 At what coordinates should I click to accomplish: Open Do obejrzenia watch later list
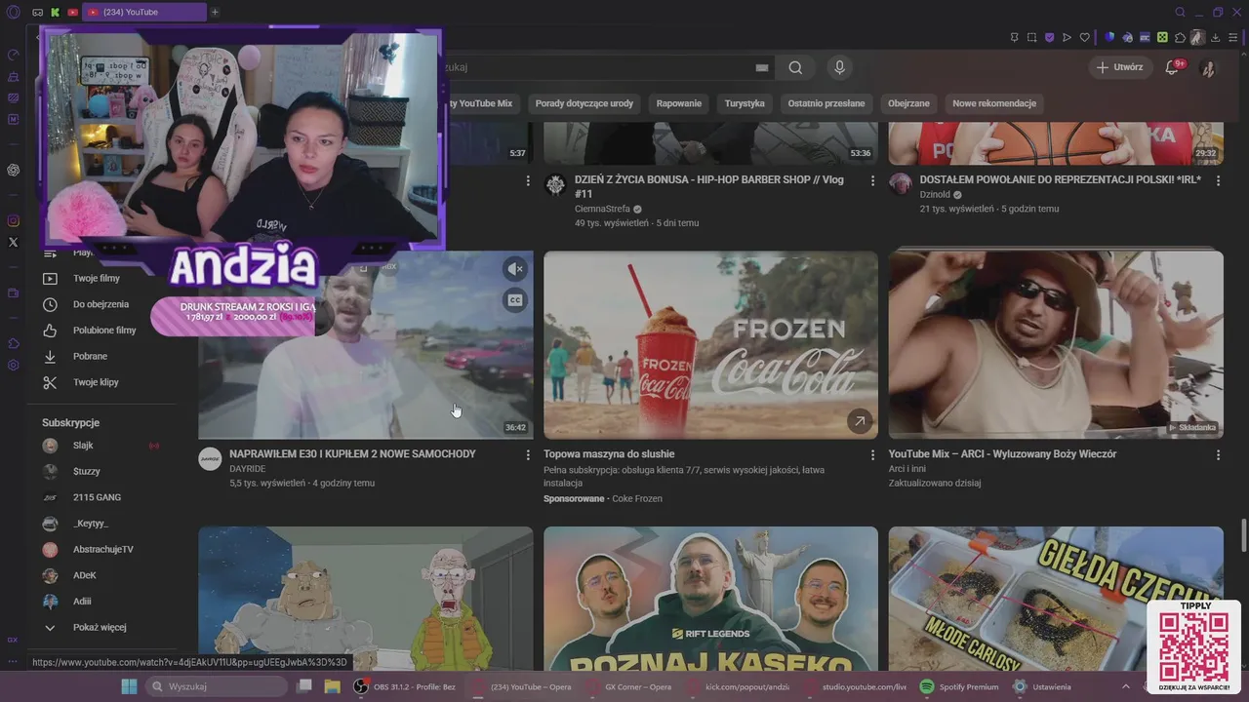[x=101, y=304]
